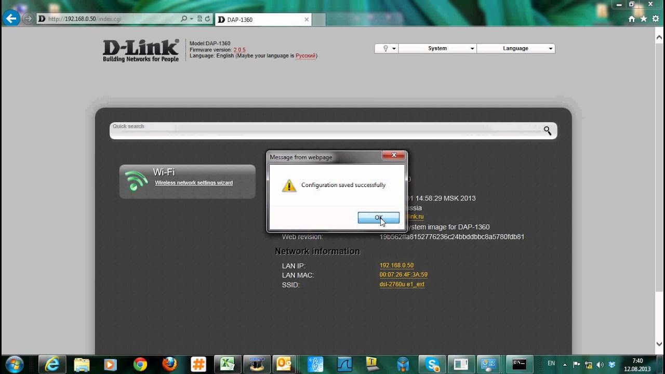Click the LAN MAC 00:07:26:4F:3A:59 link
Screen dimensions: 665x374
click(x=404, y=275)
